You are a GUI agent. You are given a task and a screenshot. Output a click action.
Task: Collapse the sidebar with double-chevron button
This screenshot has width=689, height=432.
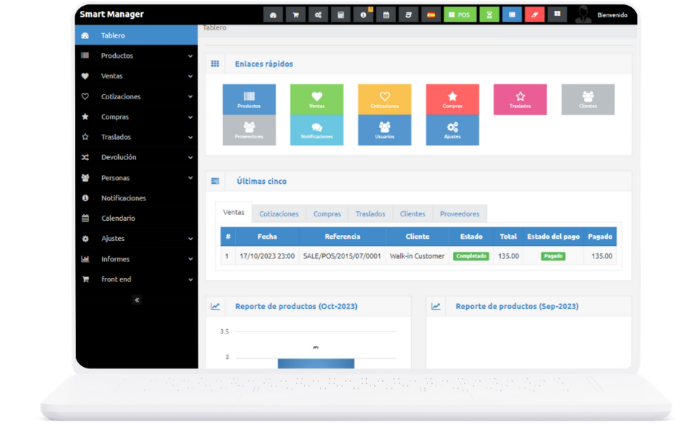pos(137,300)
